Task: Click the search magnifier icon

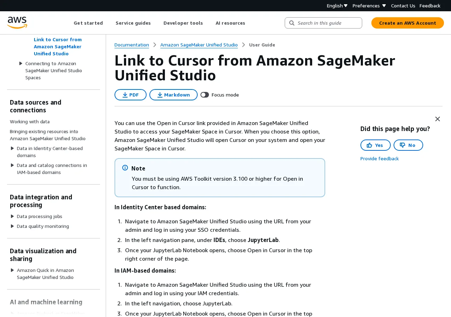Action: (292, 23)
